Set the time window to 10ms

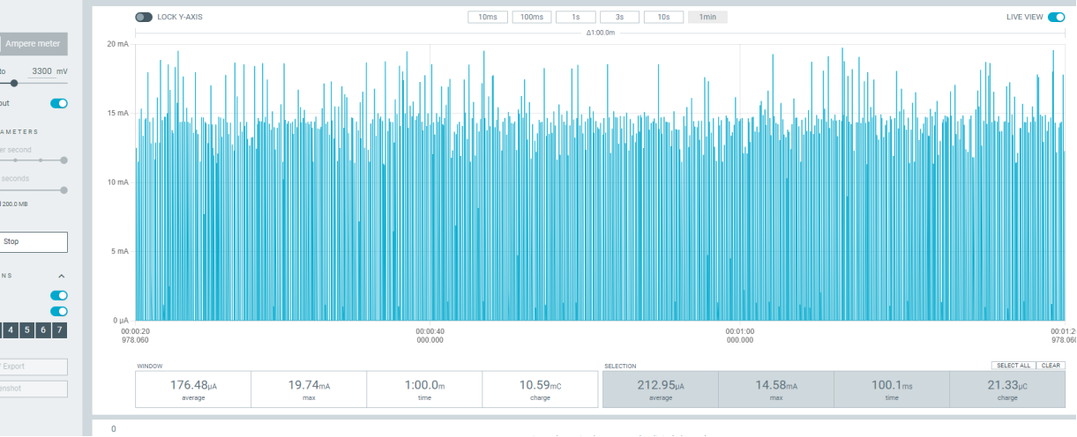487,17
